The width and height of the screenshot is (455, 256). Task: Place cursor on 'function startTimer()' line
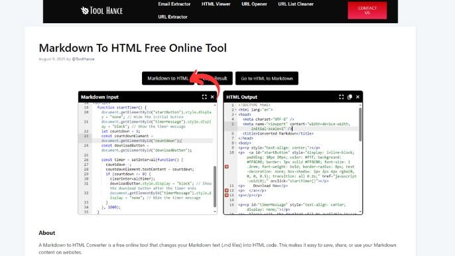coord(122,107)
